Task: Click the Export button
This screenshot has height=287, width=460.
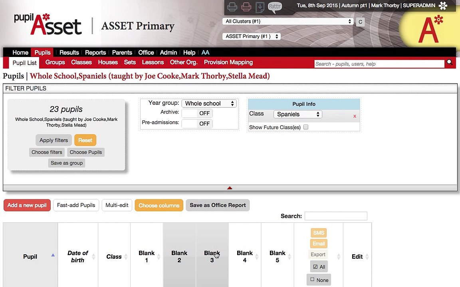Action: [318, 254]
